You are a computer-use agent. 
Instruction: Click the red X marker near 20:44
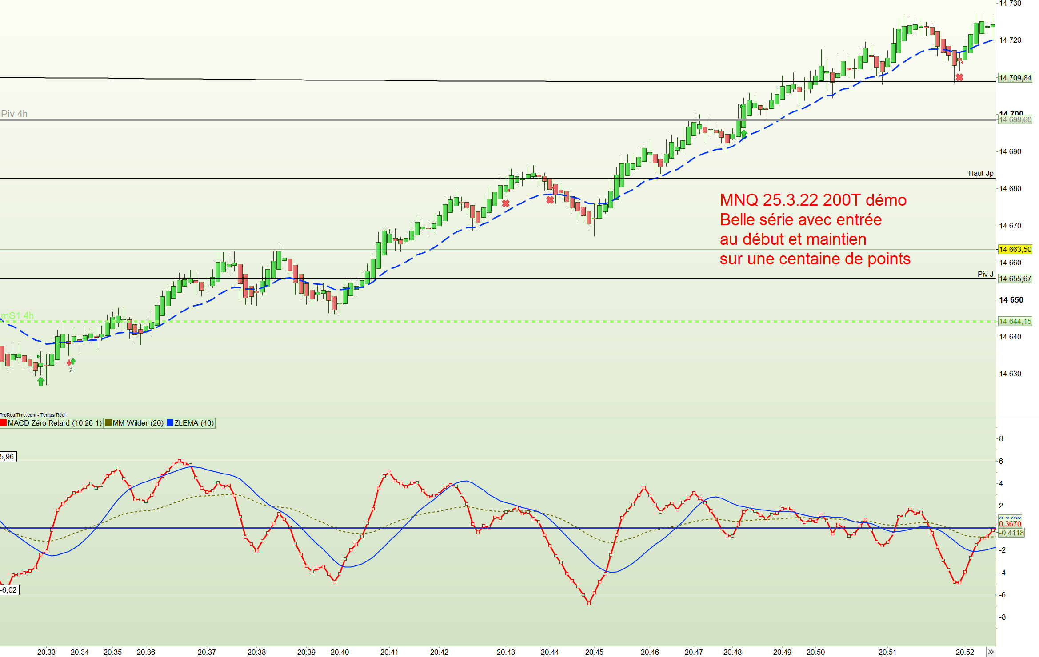coord(550,200)
